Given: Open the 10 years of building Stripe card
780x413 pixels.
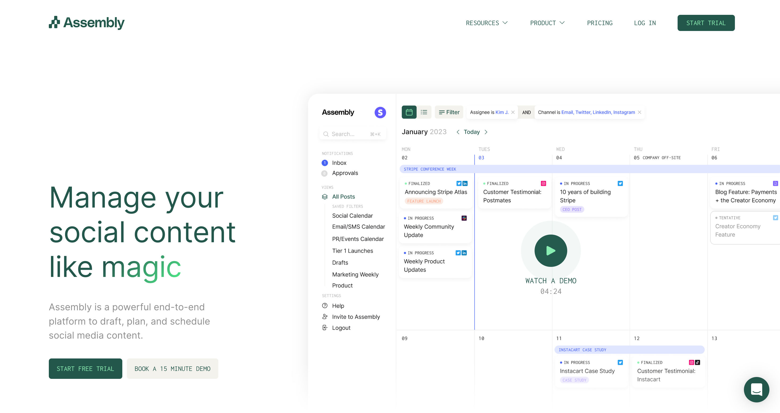Looking at the screenshot, I should [591, 197].
